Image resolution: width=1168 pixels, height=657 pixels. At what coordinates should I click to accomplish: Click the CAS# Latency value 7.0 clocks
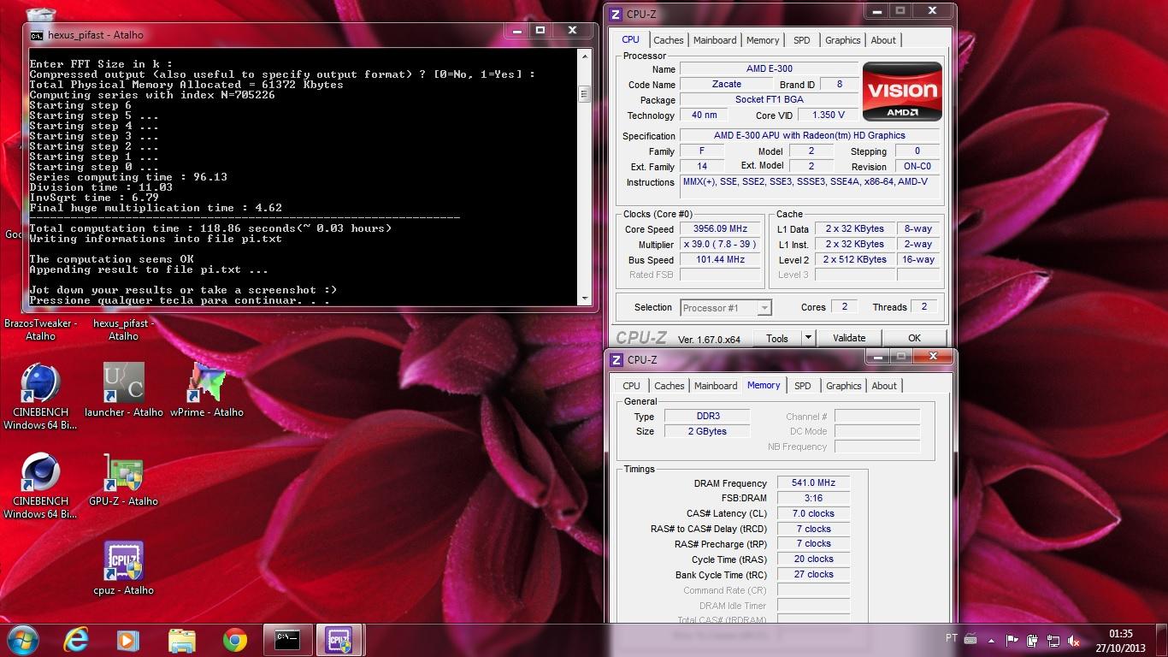(x=813, y=513)
